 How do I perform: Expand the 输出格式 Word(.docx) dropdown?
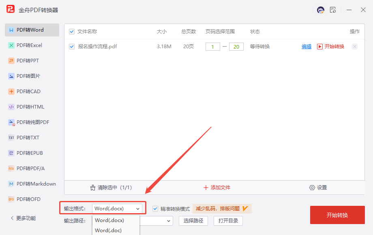coord(117,209)
